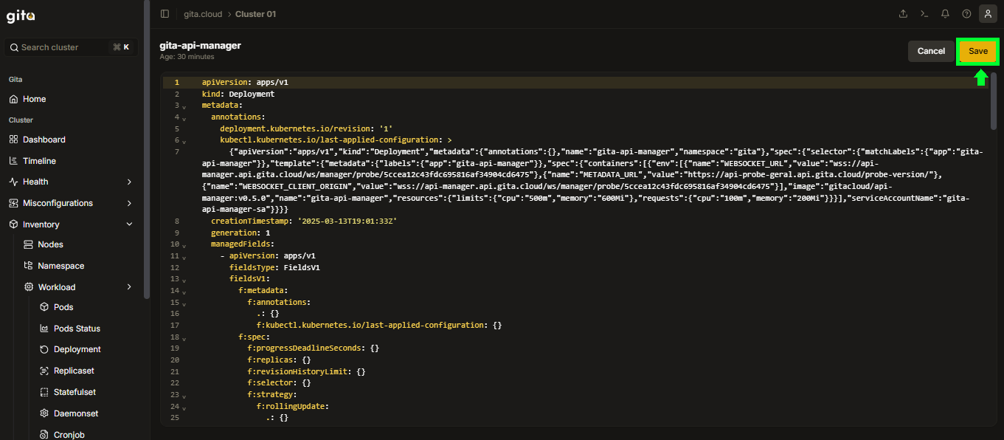The width and height of the screenshot is (1004, 440).
Task: Click the Statefulset dashed-square icon
Action: tap(44, 392)
